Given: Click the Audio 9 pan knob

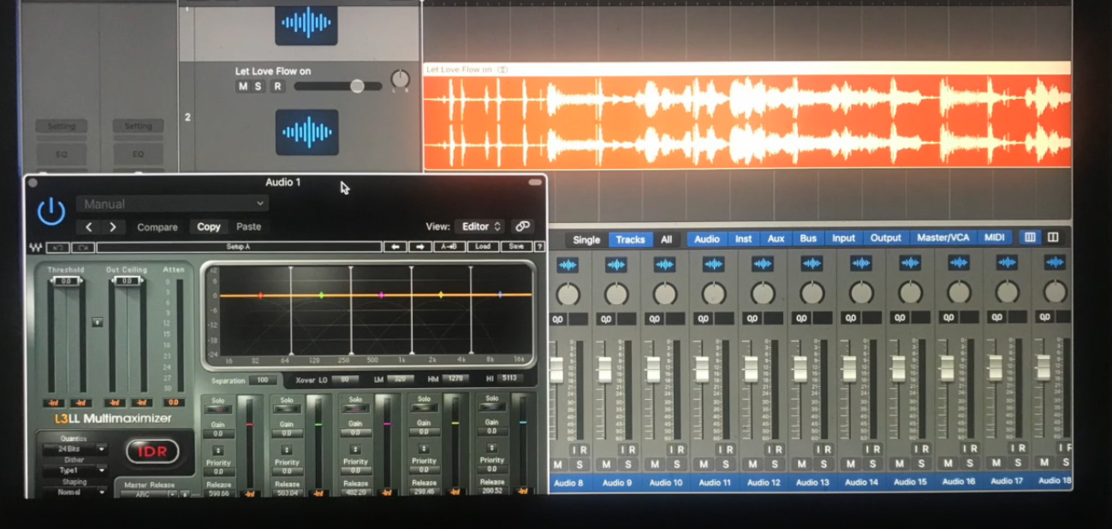Looking at the screenshot, I should (616, 293).
